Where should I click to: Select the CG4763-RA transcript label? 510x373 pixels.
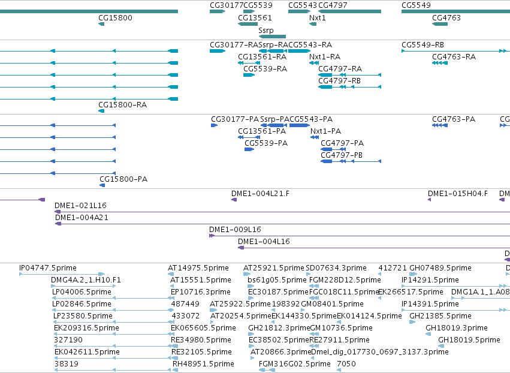point(454,56)
